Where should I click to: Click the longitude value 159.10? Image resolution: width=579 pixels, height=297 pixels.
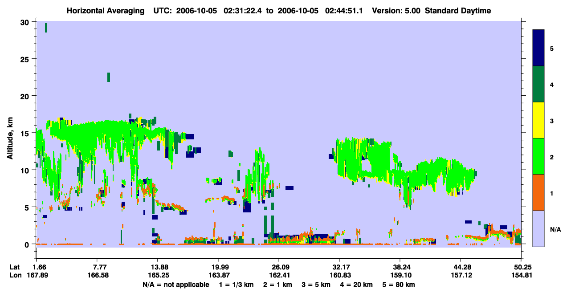(x=400, y=276)
